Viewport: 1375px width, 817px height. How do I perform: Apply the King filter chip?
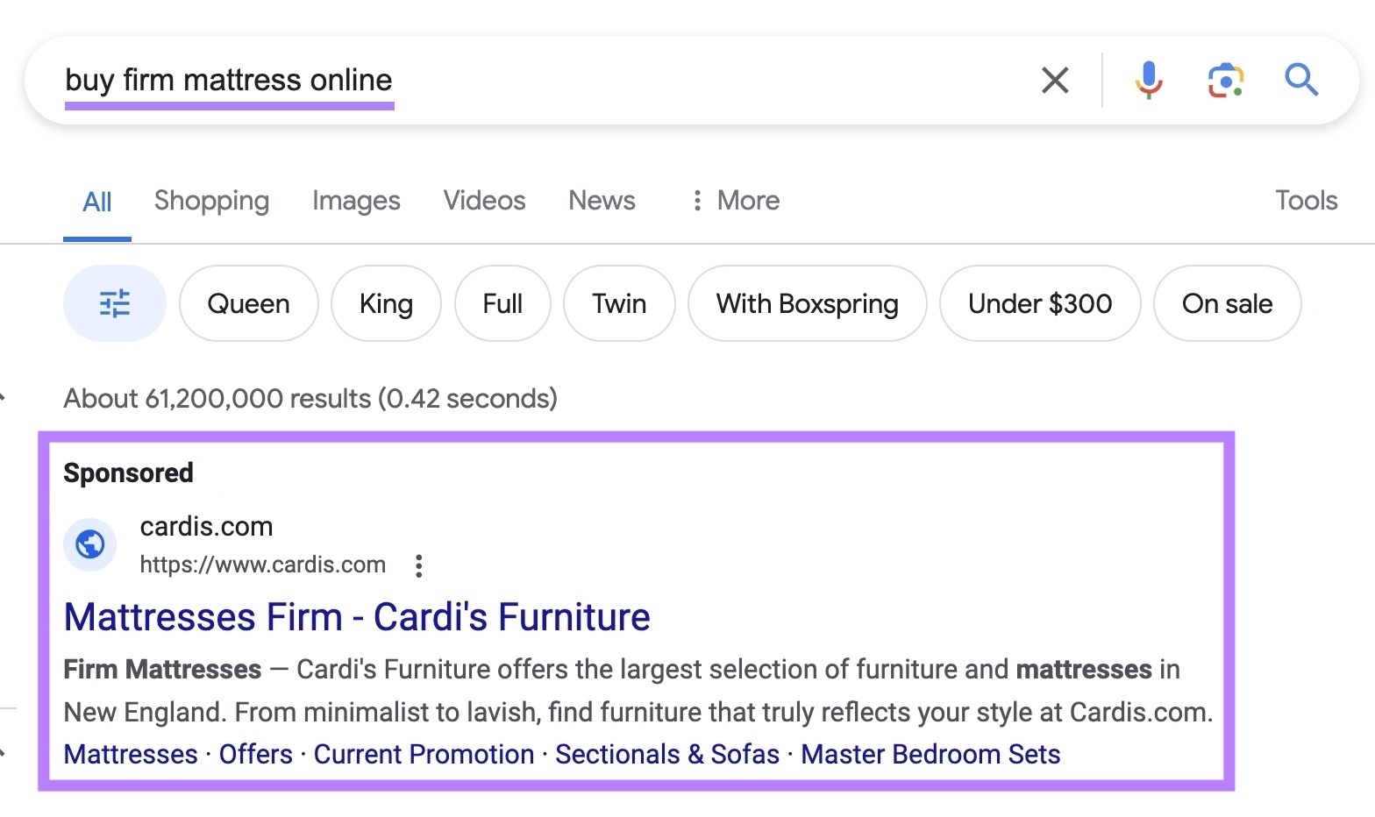click(x=386, y=303)
